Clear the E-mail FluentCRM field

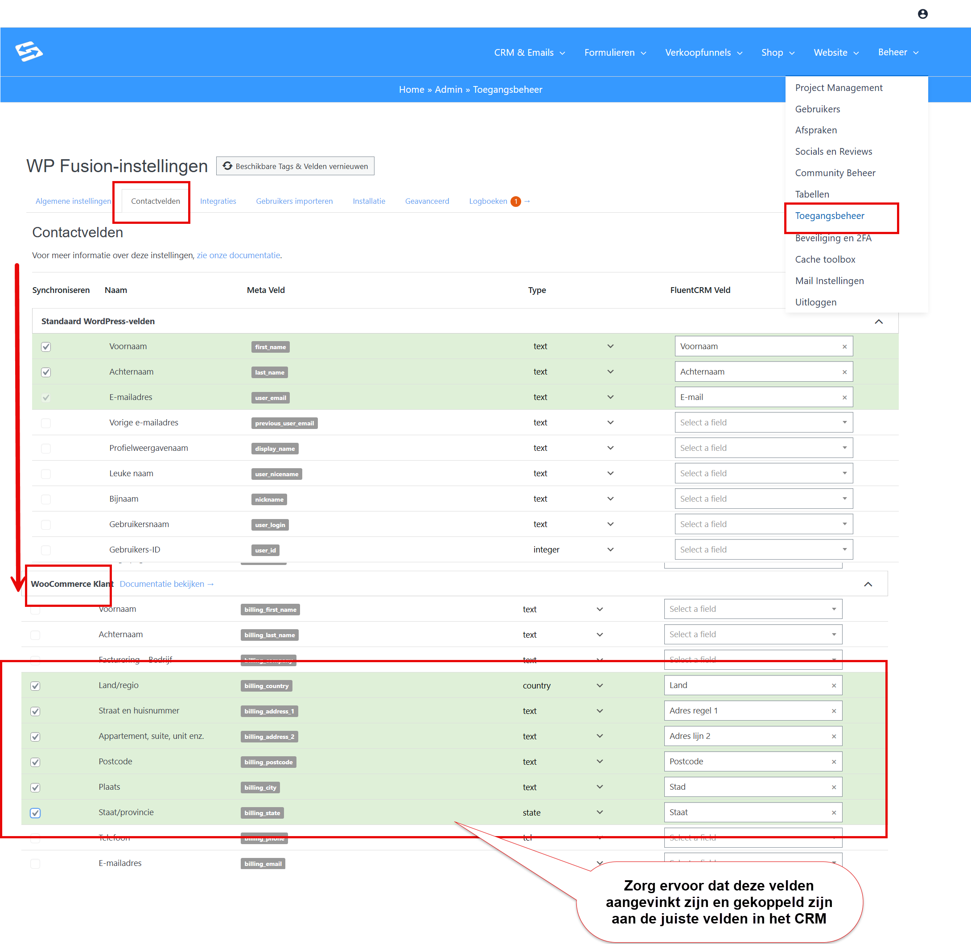[x=844, y=397]
